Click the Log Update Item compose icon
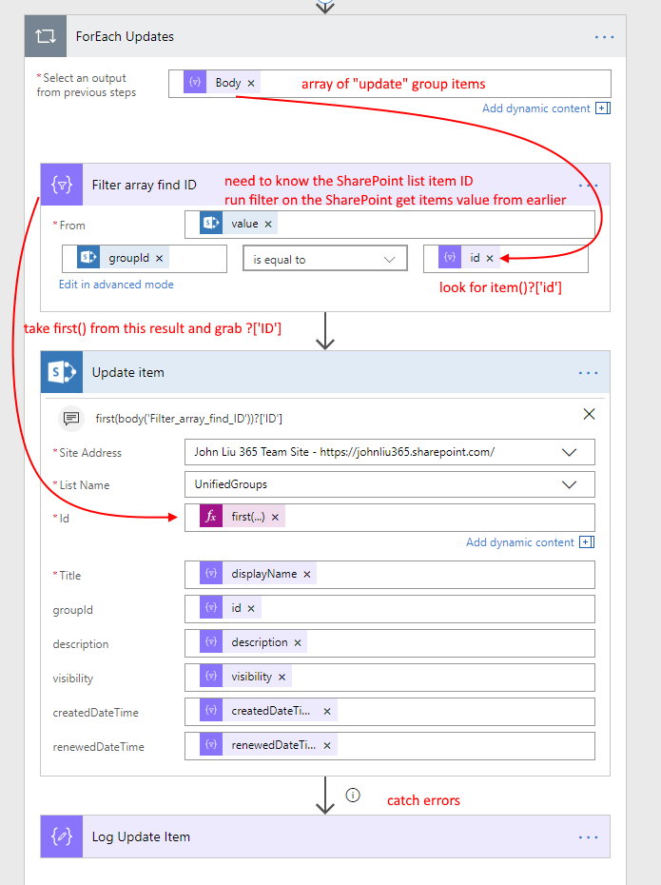This screenshot has height=885, width=661. [60, 837]
